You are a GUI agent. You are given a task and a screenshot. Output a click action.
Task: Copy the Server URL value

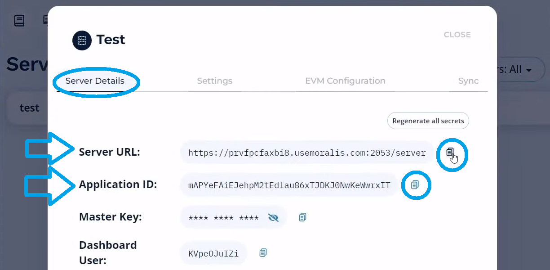pos(450,153)
